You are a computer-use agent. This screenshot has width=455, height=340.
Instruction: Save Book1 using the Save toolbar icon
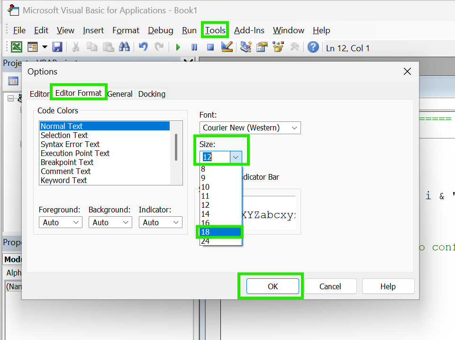pos(56,47)
